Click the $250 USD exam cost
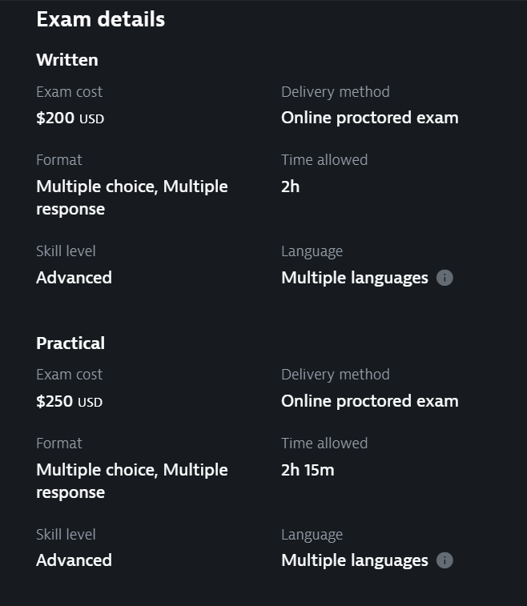The width and height of the screenshot is (527, 606). click(x=70, y=401)
